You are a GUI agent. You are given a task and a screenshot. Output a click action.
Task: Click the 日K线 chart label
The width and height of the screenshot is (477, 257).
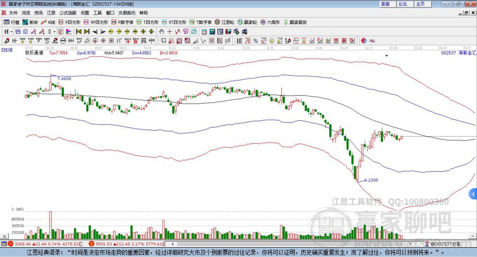(7, 50)
